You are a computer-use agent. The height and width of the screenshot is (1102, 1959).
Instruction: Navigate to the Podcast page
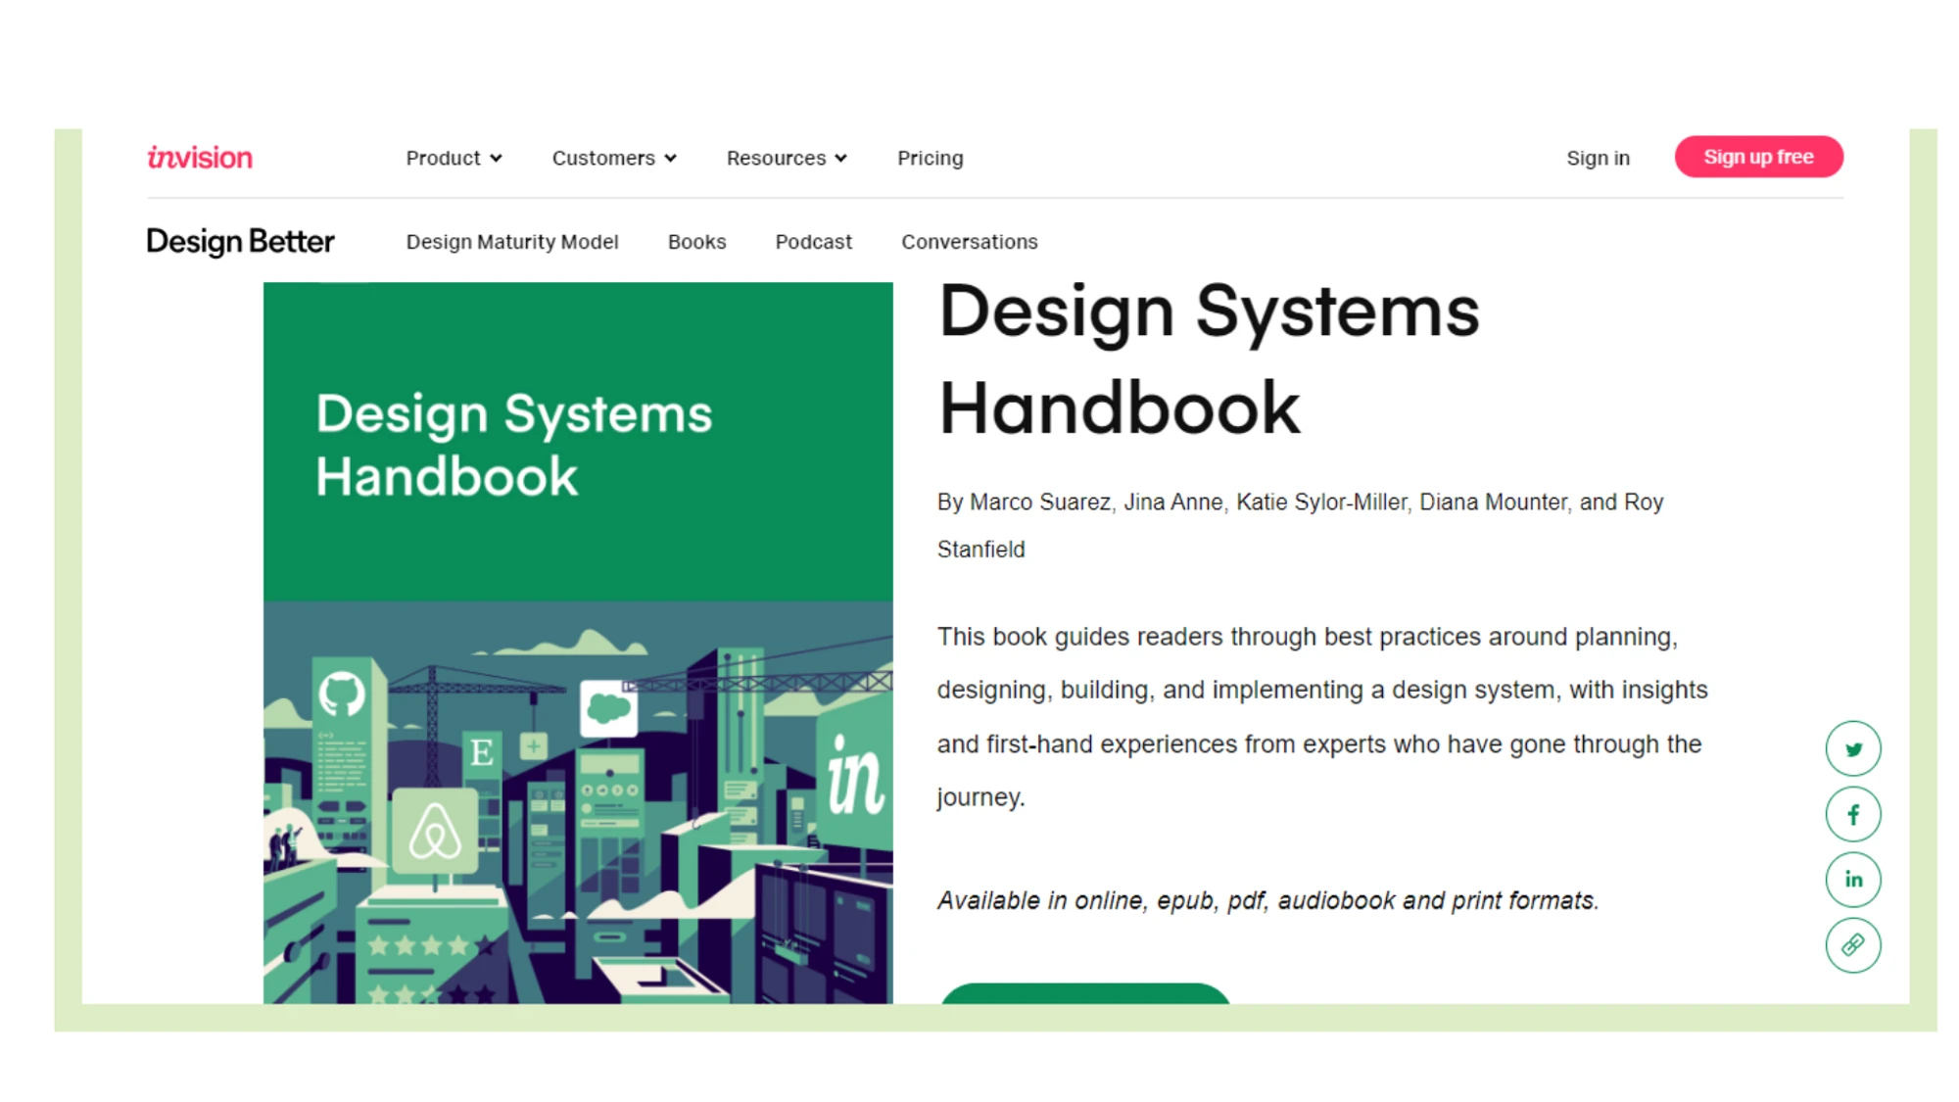813,242
